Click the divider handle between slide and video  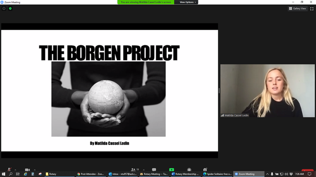pos(219,91)
